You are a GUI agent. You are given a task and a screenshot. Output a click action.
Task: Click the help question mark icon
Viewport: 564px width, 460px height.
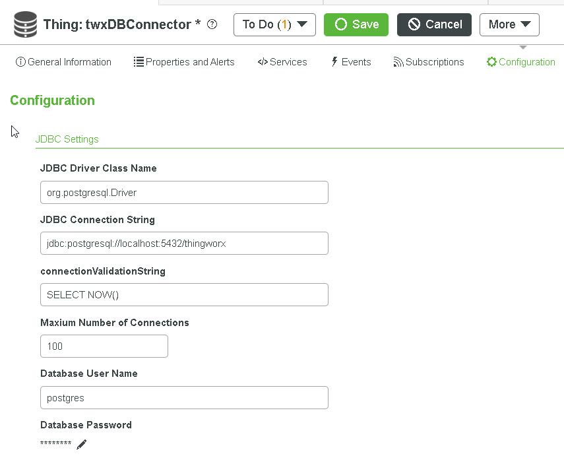point(212,24)
